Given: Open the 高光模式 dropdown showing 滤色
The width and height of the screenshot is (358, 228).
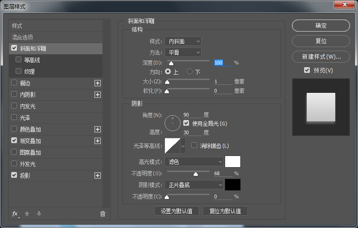Looking at the screenshot, I should [194, 162].
